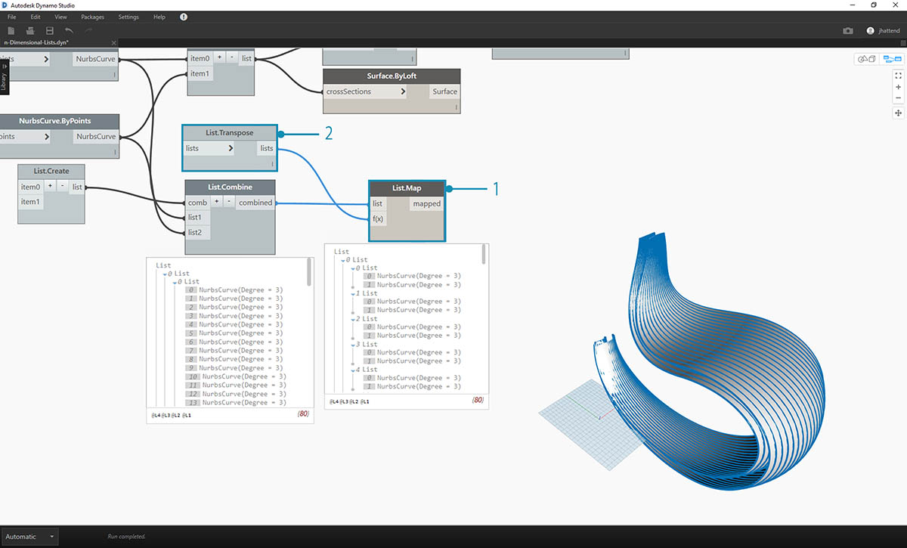Click the List.Combine preview scrollbar
This screenshot has height=548, width=907.
pyautogui.click(x=309, y=274)
